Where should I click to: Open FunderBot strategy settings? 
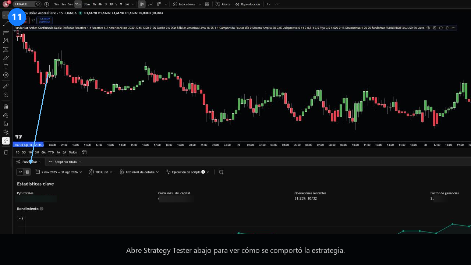tap(435, 28)
